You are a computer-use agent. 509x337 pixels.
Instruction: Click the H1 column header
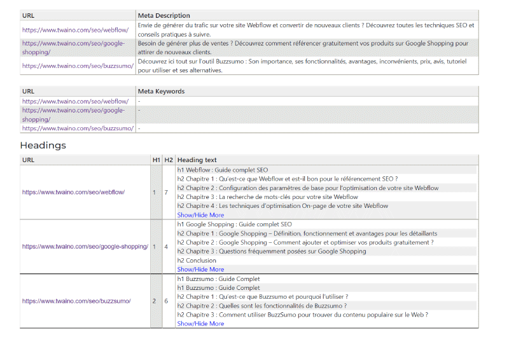157,160
